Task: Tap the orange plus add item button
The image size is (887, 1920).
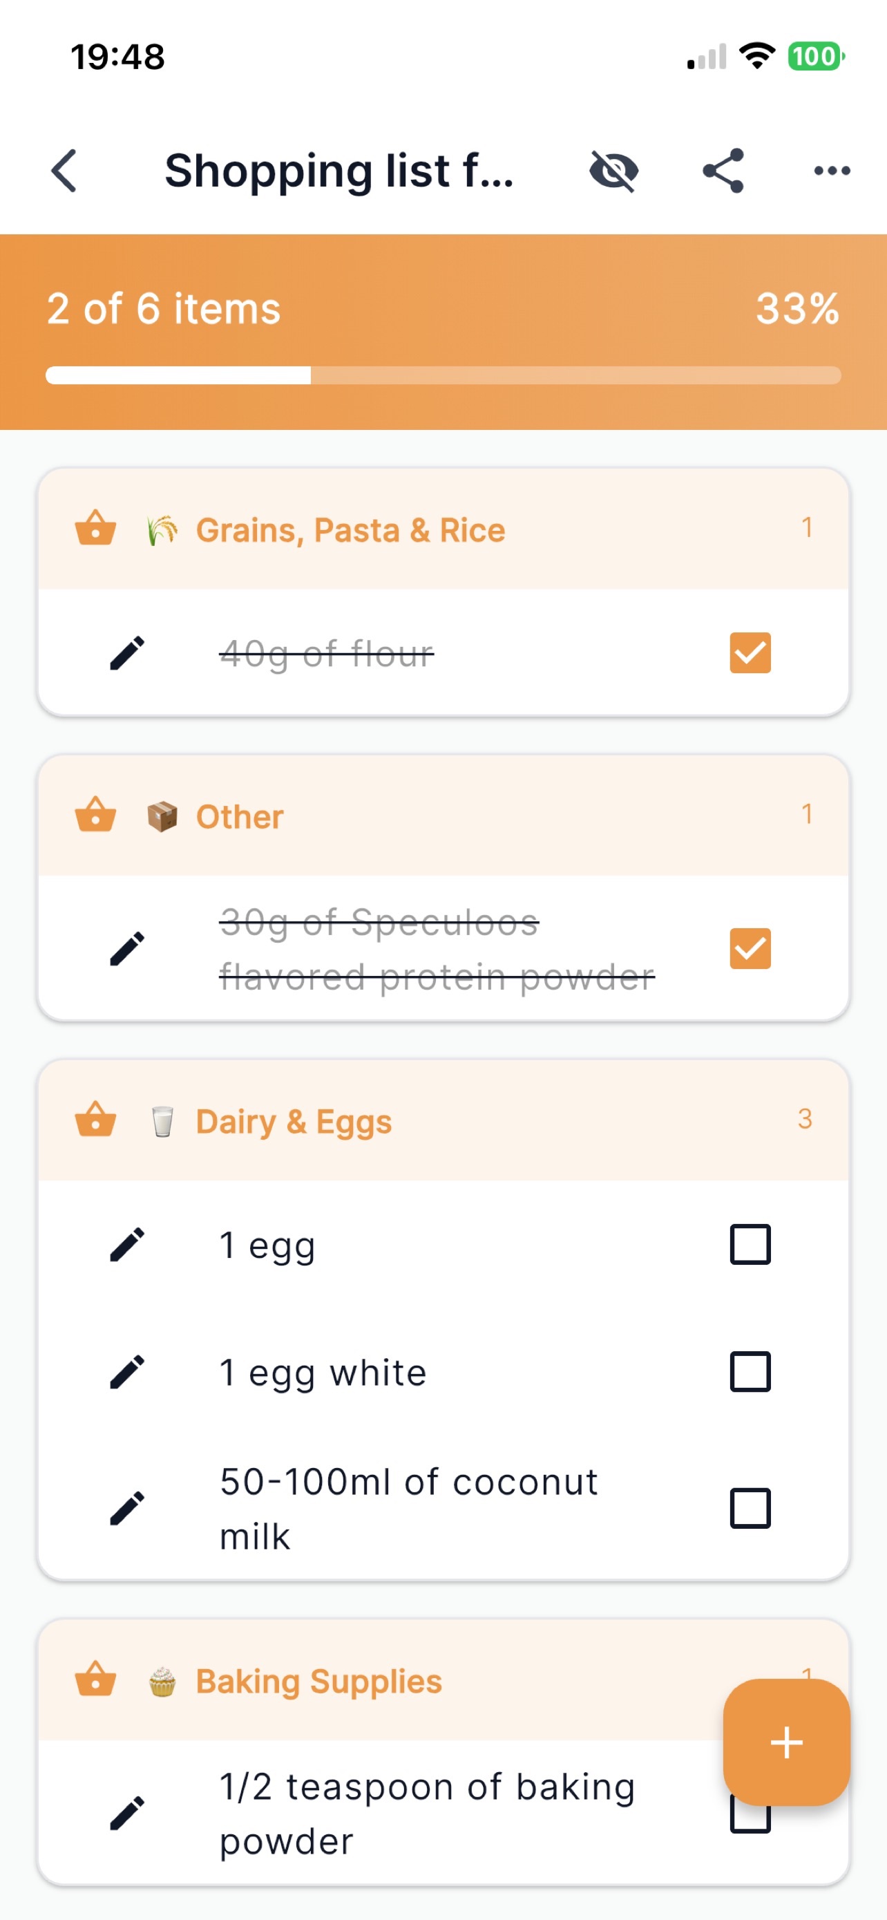Action: click(x=786, y=1742)
